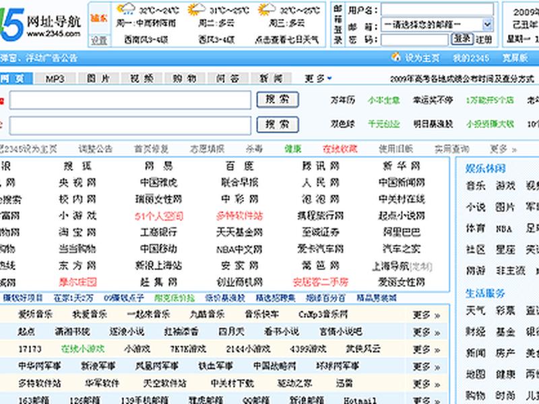The width and height of the screenshot is (539, 404).
Task: Click 星座 in the 娱乐休闲 sidebar
Action: coord(505,249)
